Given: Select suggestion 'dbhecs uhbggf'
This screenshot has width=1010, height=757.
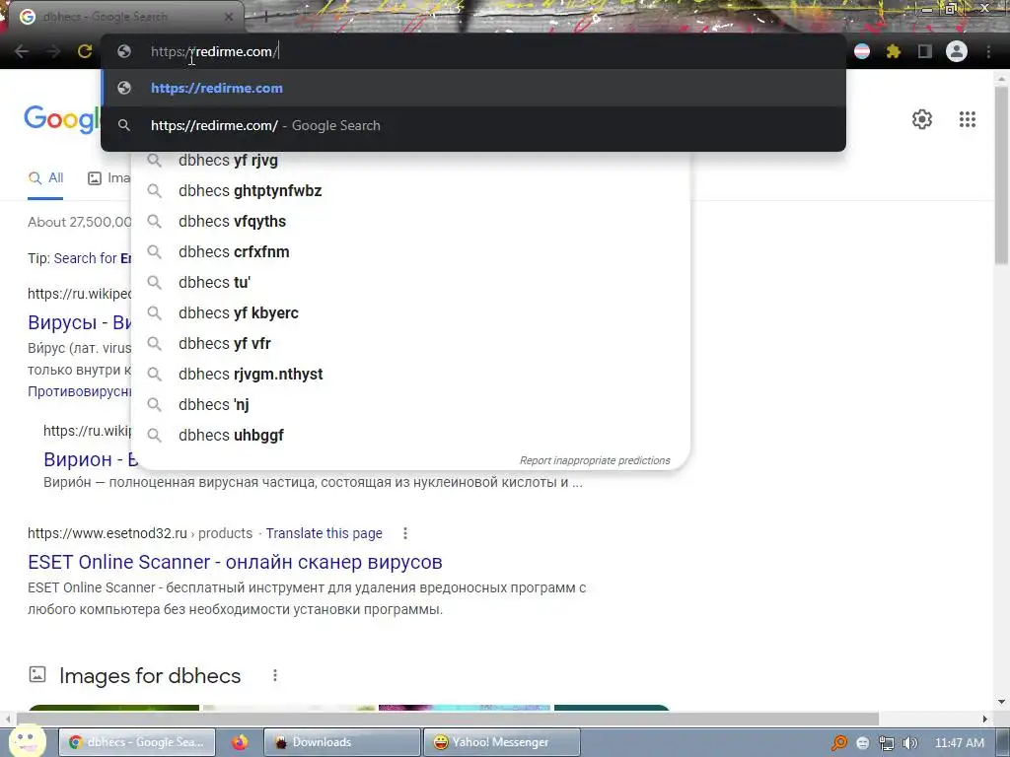Looking at the screenshot, I should pos(411,435).
